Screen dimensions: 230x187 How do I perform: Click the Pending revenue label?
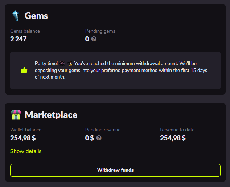(103, 130)
